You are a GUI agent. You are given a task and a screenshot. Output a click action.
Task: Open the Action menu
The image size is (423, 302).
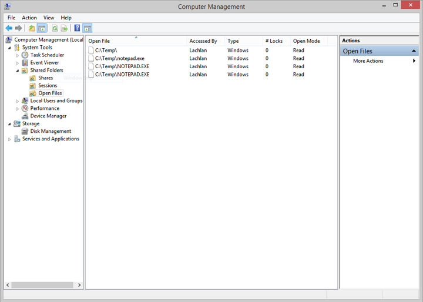(x=29, y=18)
